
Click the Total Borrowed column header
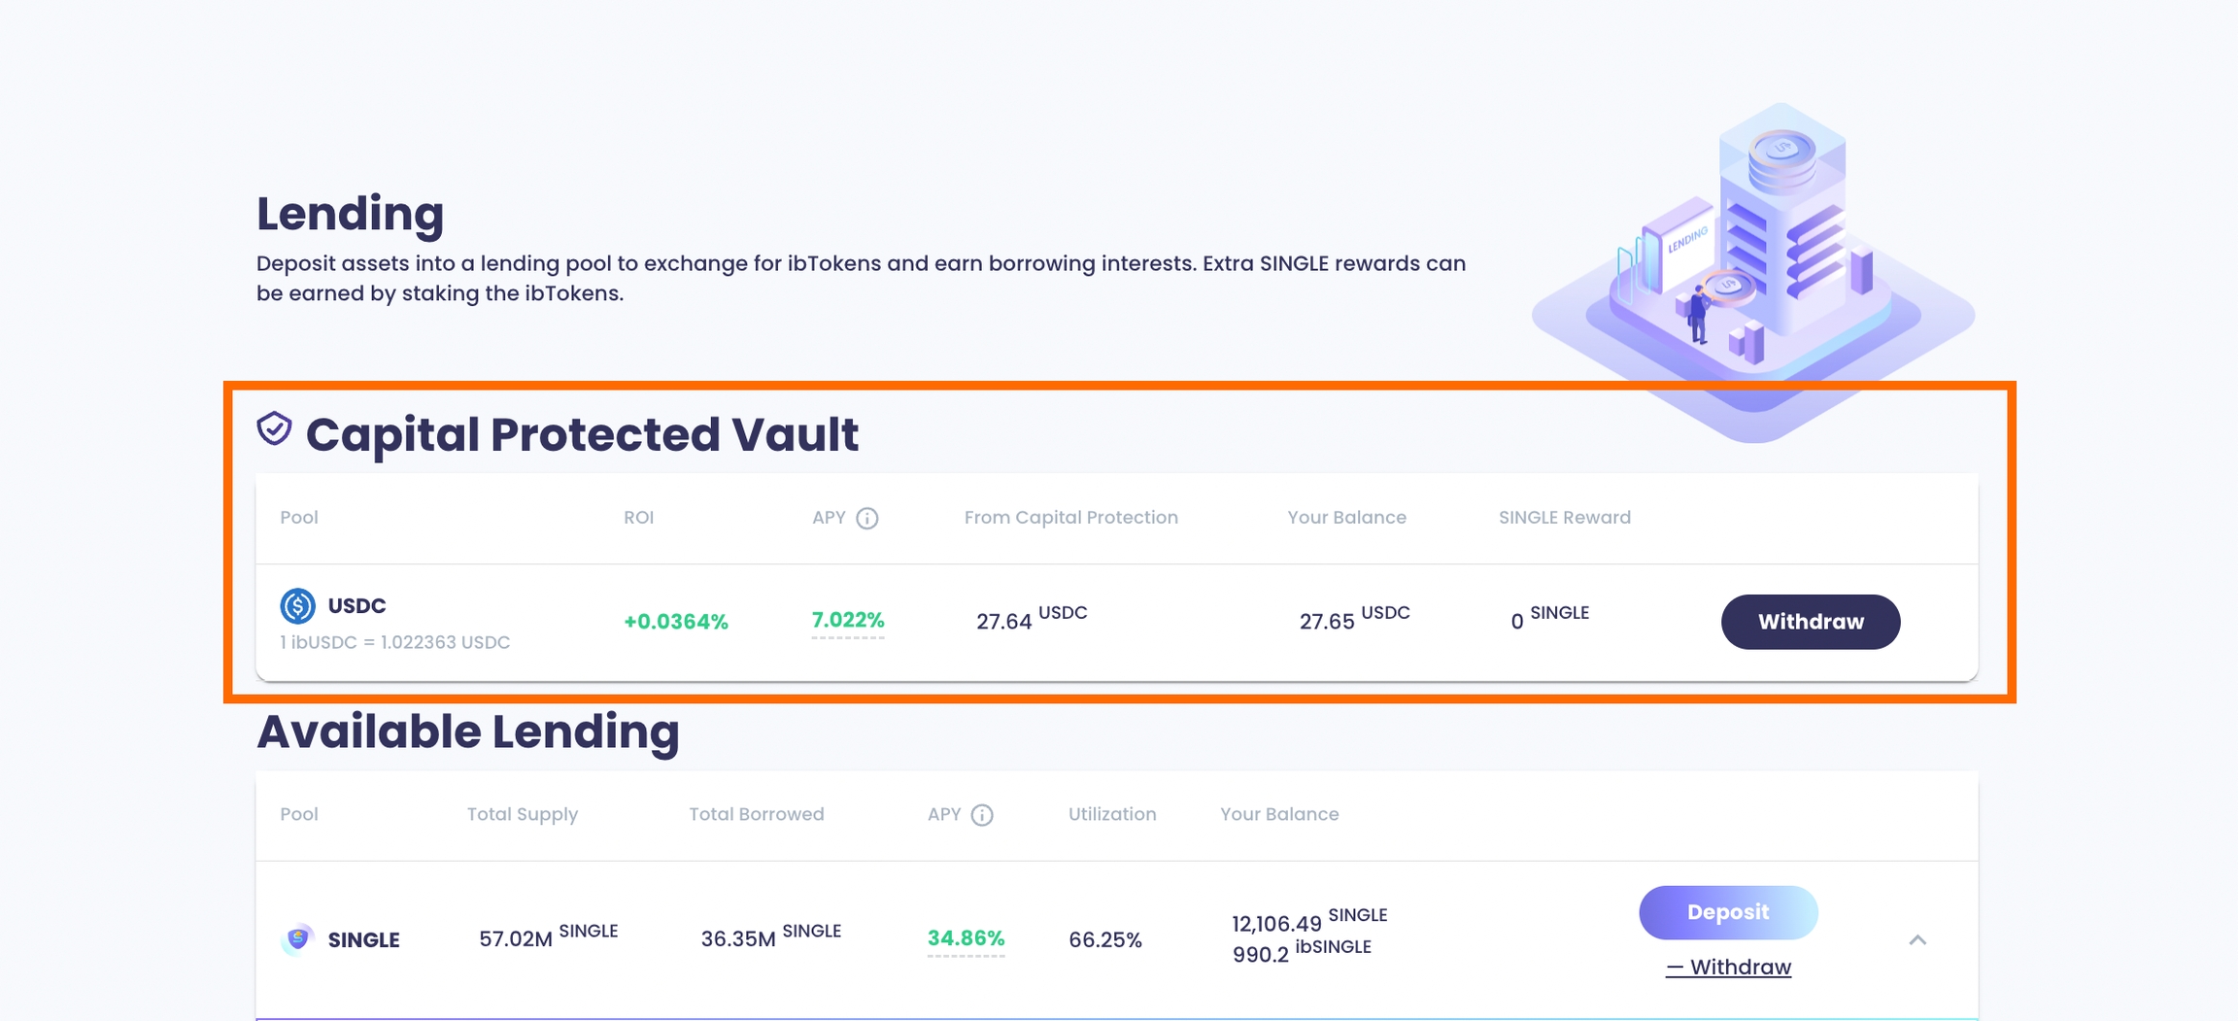pos(756,814)
